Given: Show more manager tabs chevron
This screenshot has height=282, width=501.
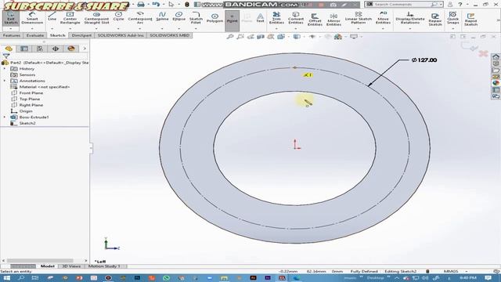Looking at the screenshot, I should (85, 49).
